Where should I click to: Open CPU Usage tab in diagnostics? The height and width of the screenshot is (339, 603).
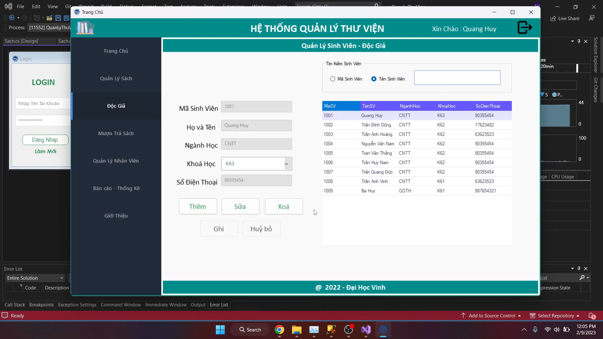pyautogui.click(x=562, y=177)
